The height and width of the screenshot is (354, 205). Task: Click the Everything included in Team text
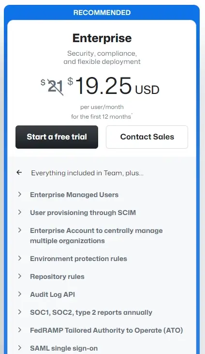point(88,173)
